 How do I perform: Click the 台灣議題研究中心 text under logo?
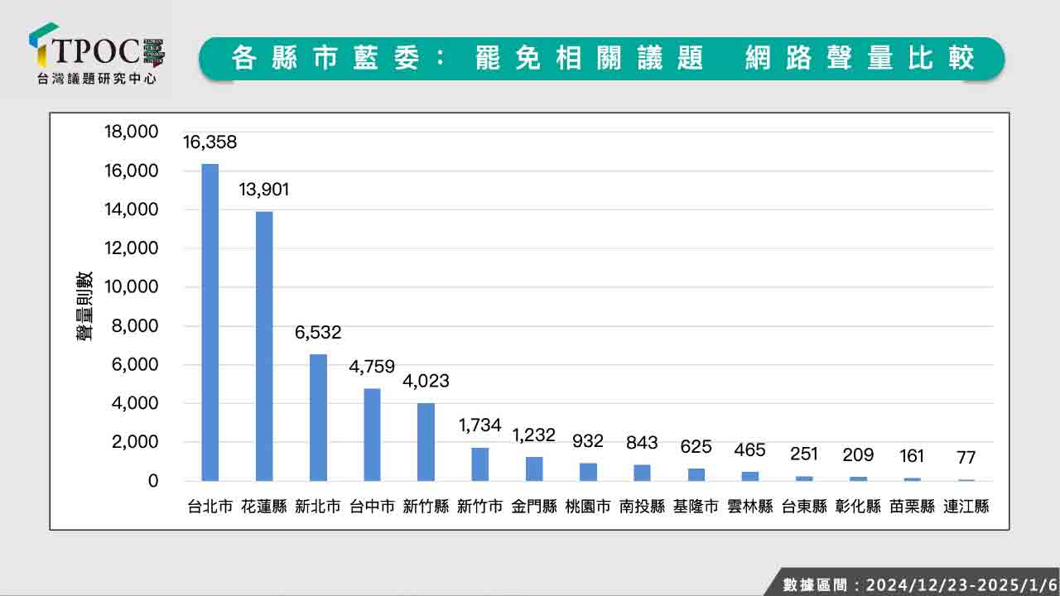click(x=97, y=79)
